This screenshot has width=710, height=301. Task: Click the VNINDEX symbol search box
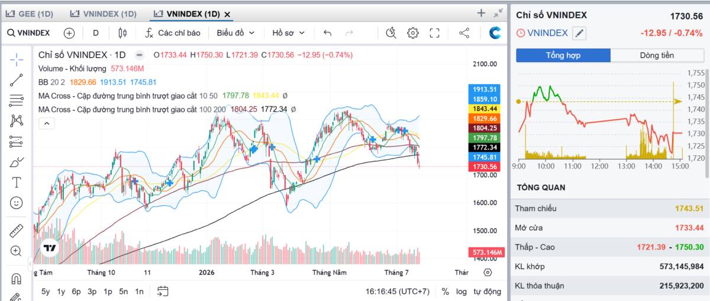(28, 33)
